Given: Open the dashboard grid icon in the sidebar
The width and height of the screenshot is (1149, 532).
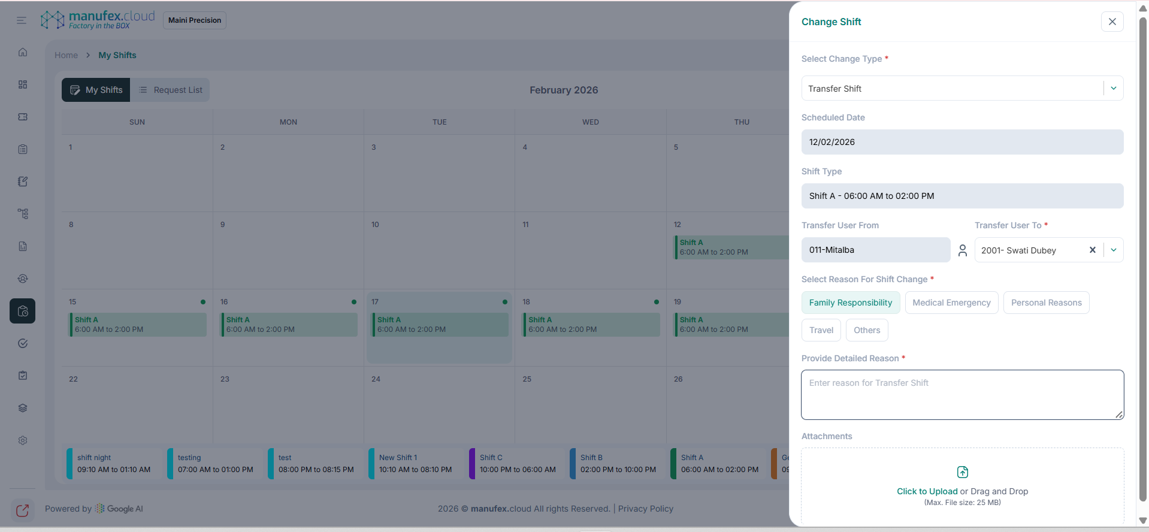Looking at the screenshot, I should (23, 84).
